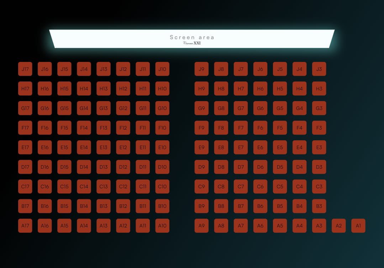Screen dimensions: 384x268
Task: Select seat J17
Action: point(25,69)
